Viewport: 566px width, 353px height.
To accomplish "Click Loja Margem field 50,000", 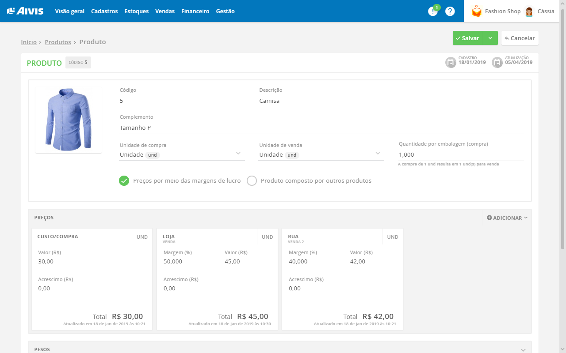I will [187, 262].
